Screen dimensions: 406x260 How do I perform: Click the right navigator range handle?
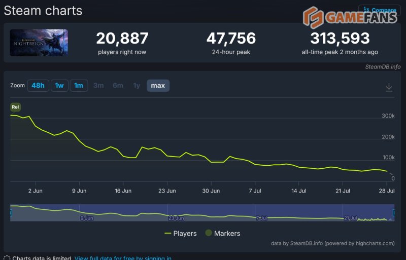point(394,213)
